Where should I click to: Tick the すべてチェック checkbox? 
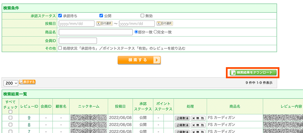(x=10, y=112)
